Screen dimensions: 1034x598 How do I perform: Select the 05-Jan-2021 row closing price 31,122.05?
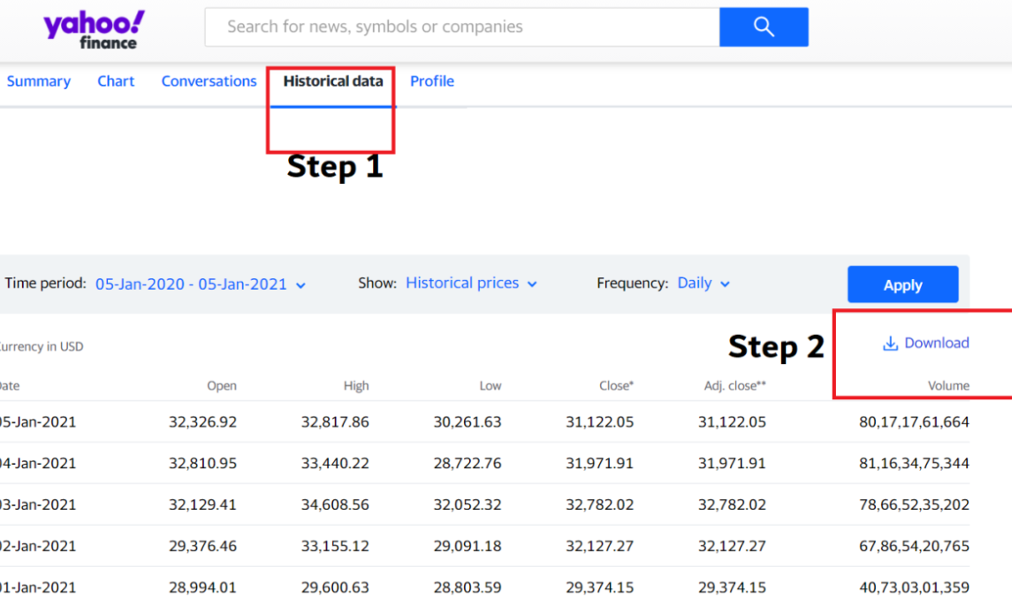pos(599,422)
